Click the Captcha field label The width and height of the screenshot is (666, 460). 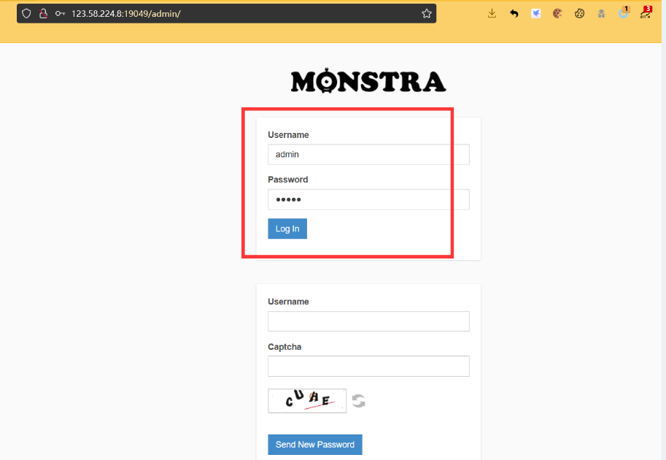click(284, 347)
